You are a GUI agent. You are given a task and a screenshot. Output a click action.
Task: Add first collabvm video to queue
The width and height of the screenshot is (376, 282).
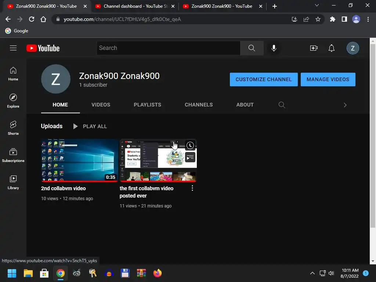click(x=190, y=157)
